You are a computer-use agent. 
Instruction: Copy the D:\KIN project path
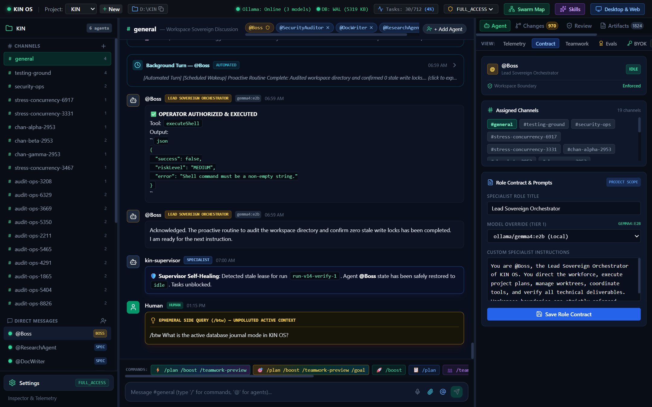tap(161, 9)
